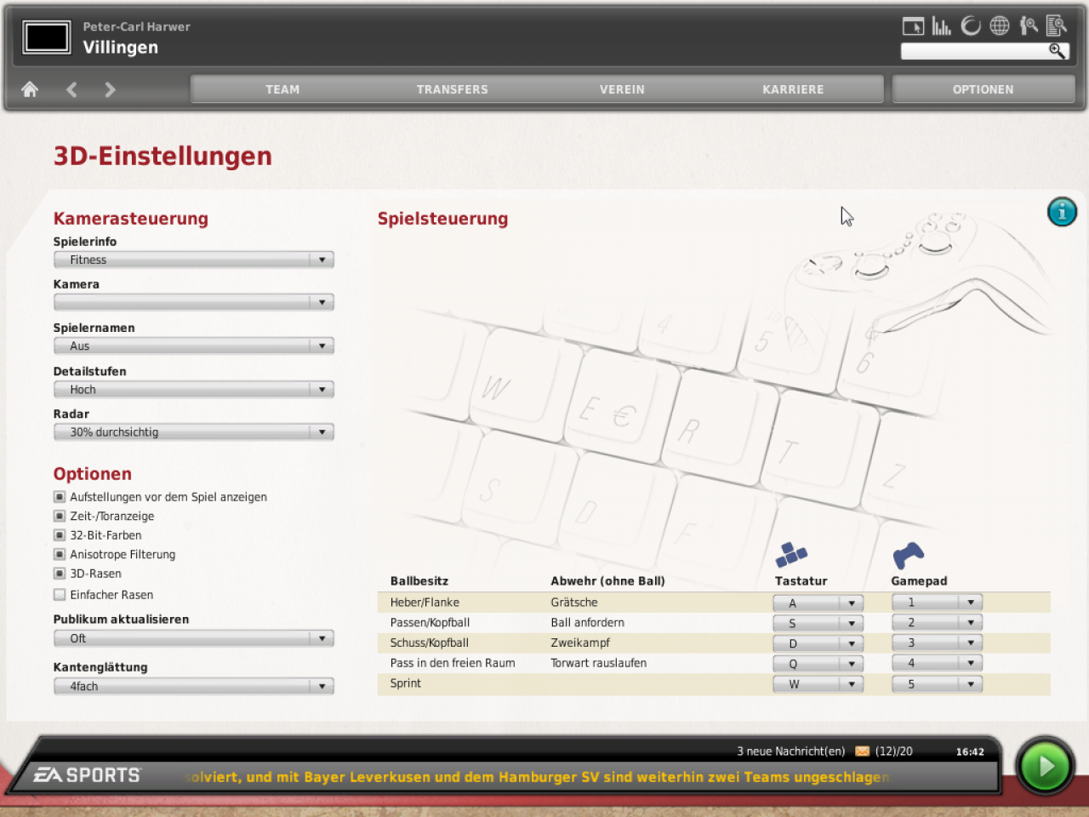Image resolution: width=1089 pixels, height=817 pixels.
Task: Open Publikum aktualisieren dropdown
Action: click(194, 638)
